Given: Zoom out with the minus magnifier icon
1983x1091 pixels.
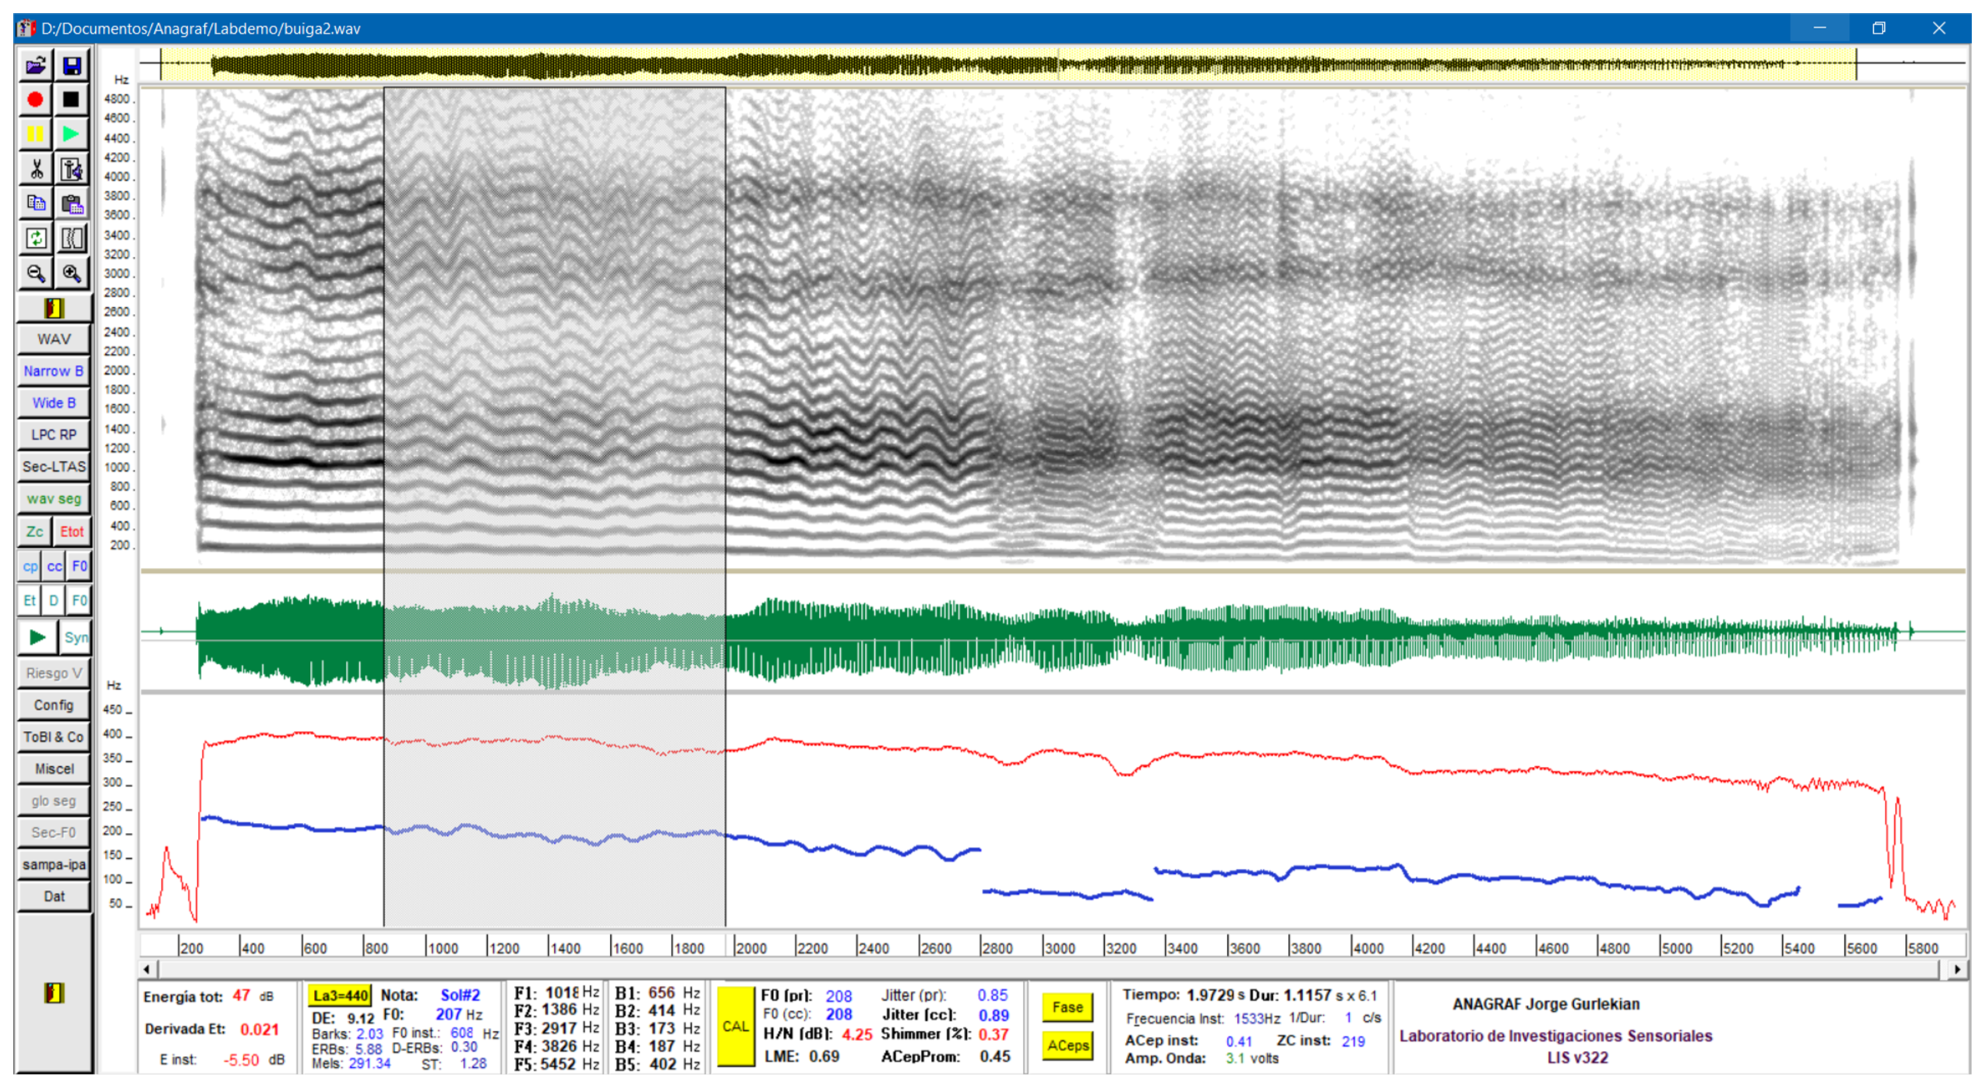Looking at the screenshot, I should tap(35, 274).
